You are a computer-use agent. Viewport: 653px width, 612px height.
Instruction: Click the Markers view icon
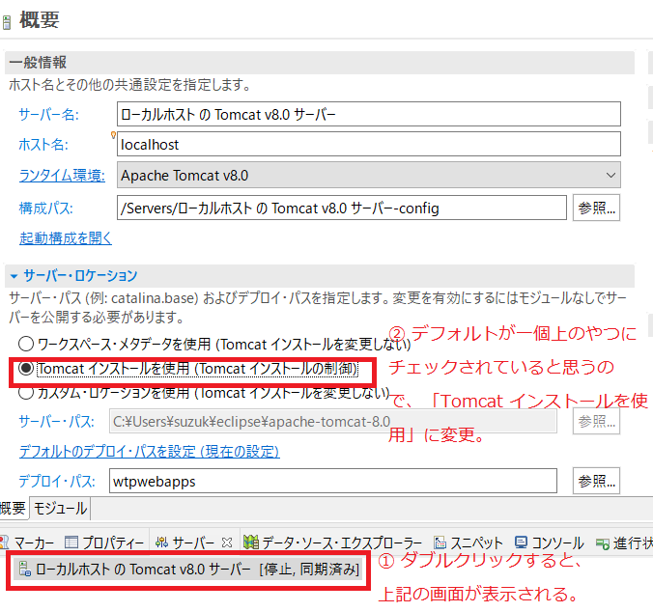click(3, 542)
